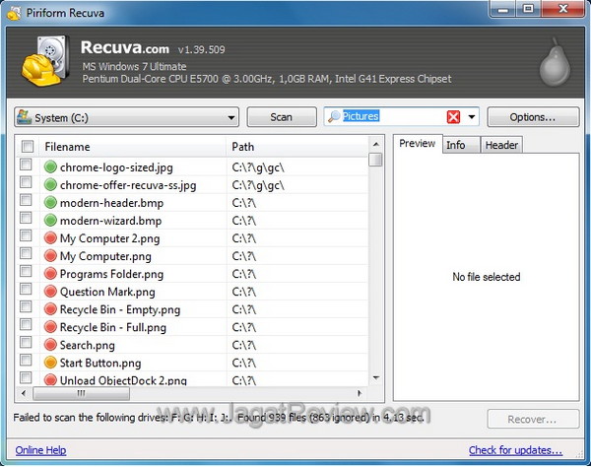591x467 pixels.
Task: Check the Programs Folder.png checkbox
Action: point(26,271)
